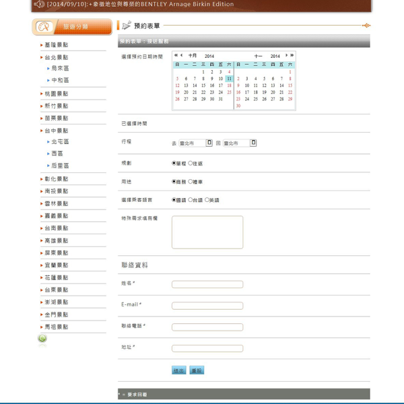Choose 國語 as passenger language

coord(174,200)
